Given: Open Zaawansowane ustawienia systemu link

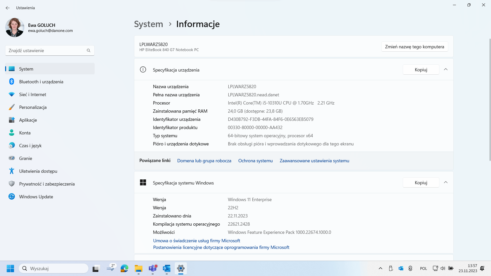Looking at the screenshot, I should coord(314,161).
